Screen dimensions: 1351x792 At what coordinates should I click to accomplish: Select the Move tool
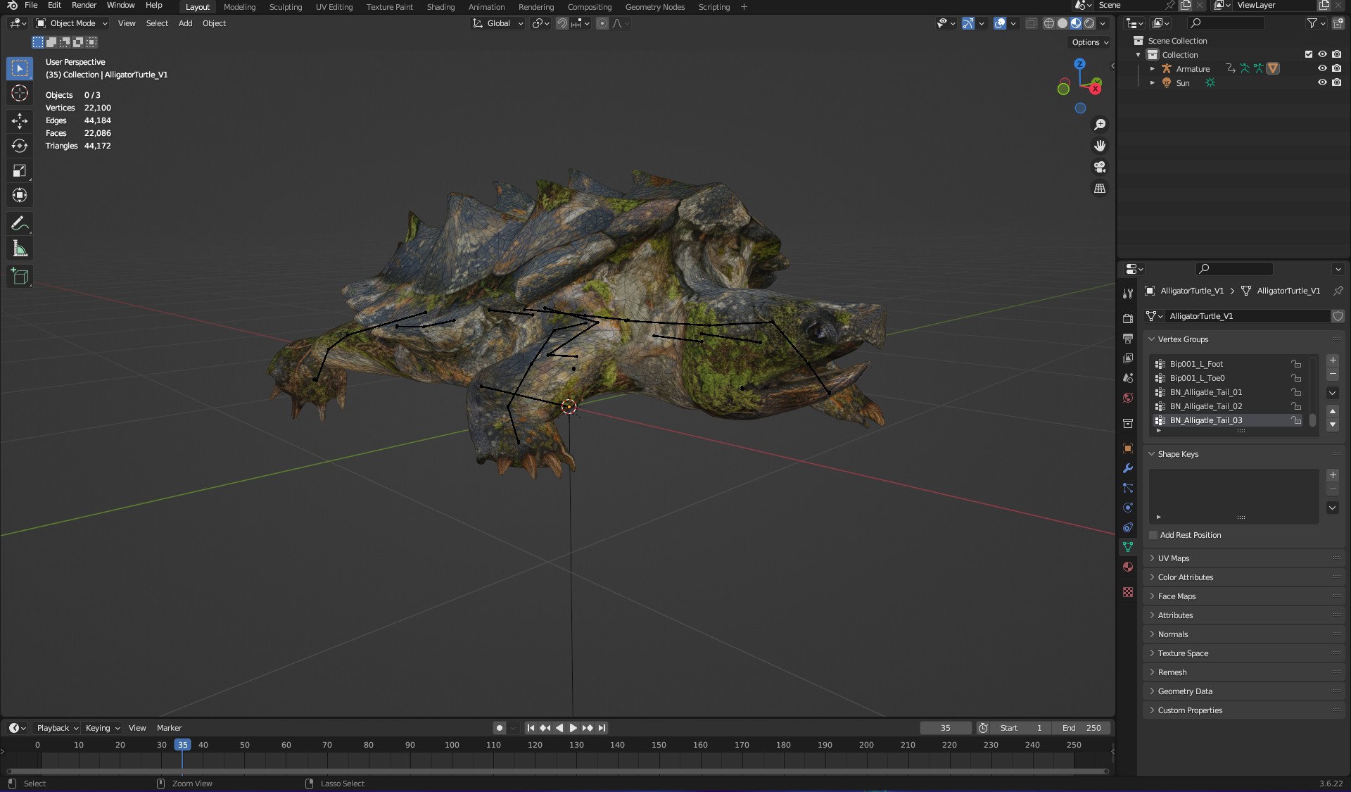click(x=20, y=121)
